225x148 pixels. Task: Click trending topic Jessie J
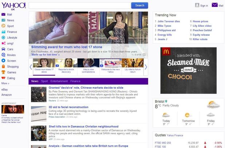pos(162,39)
